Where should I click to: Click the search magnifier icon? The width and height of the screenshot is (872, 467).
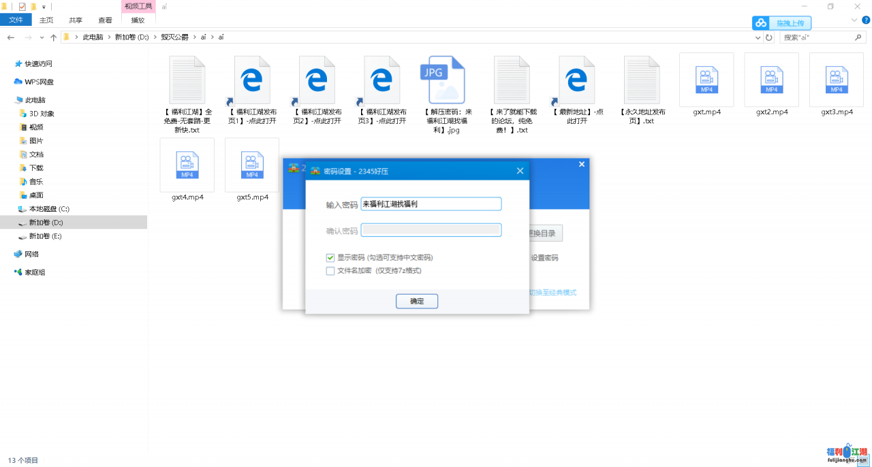859,37
